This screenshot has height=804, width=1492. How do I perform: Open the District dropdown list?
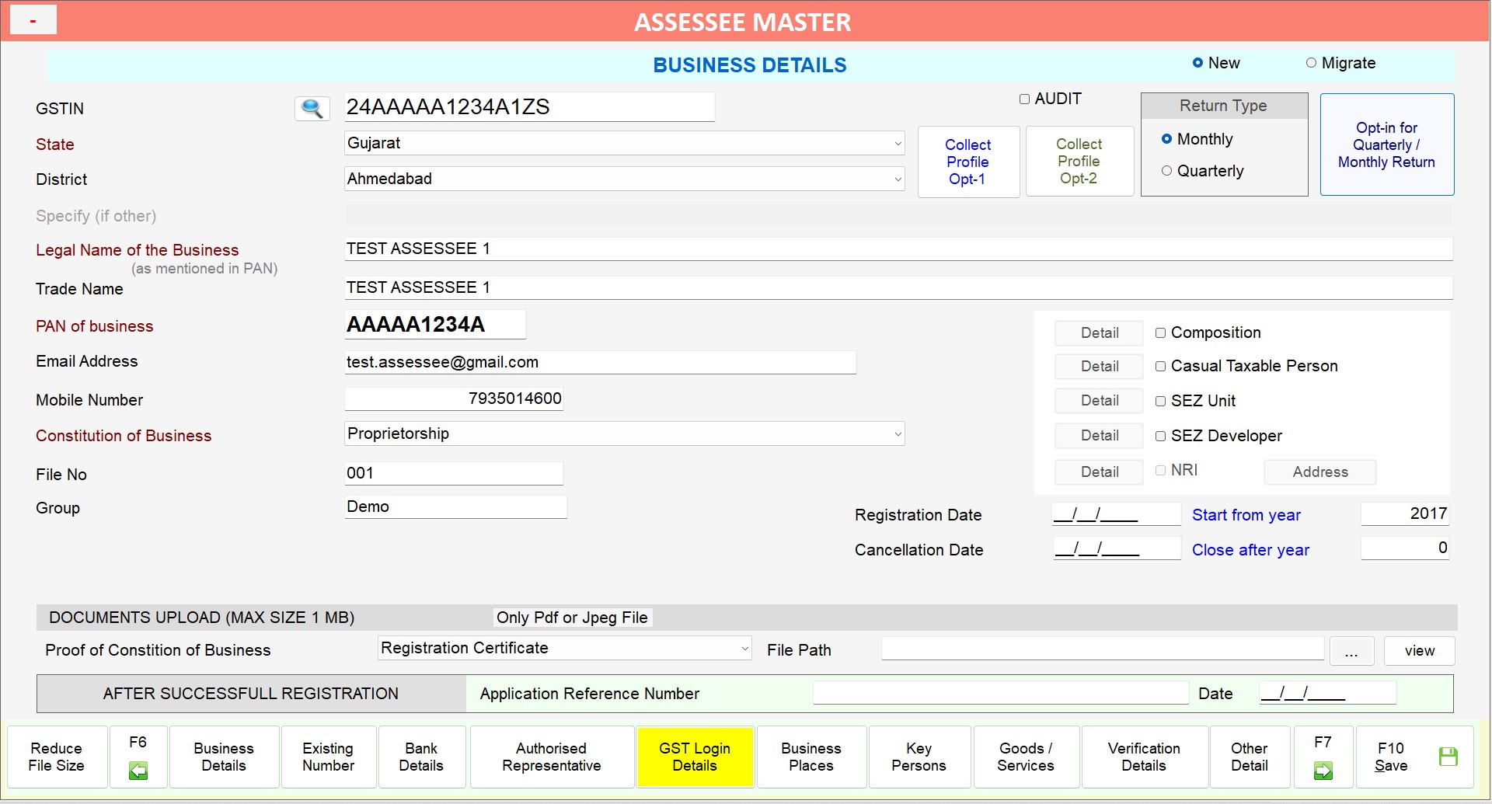tap(898, 179)
